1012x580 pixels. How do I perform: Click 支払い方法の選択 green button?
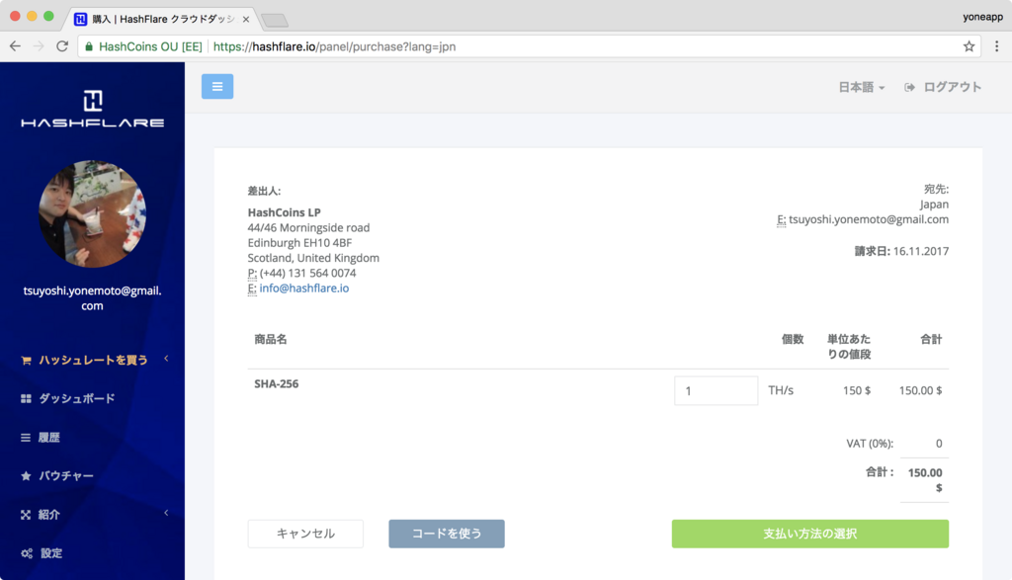(810, 534)
